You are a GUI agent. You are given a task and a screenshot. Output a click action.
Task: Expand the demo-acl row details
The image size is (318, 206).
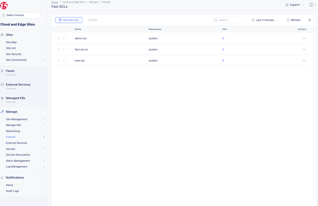tap(59, 39)
